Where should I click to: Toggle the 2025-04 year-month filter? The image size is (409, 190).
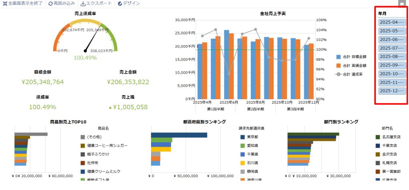pos(392,22)
